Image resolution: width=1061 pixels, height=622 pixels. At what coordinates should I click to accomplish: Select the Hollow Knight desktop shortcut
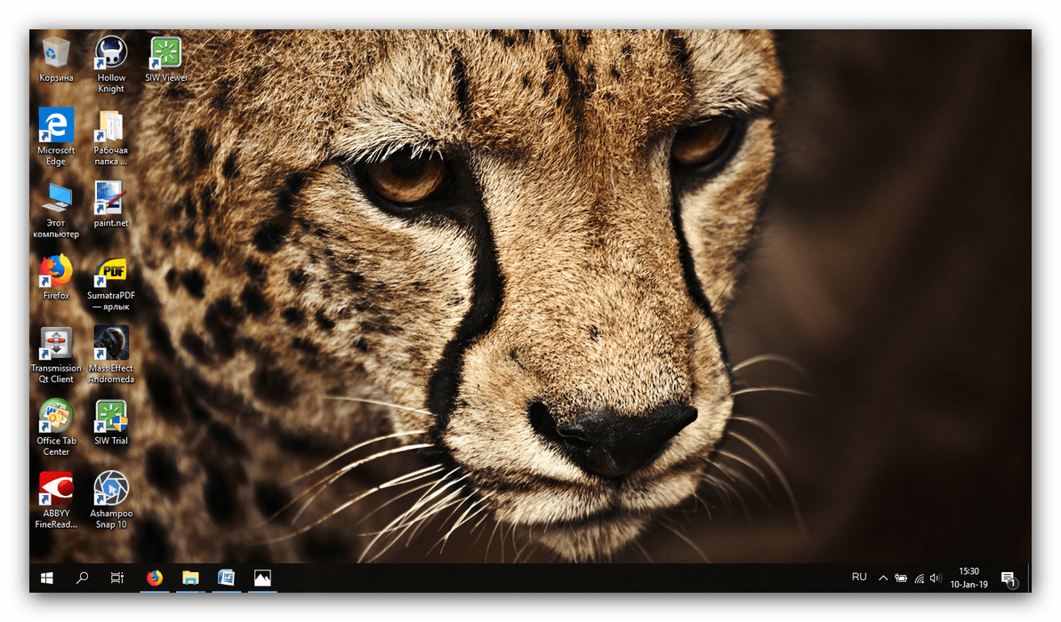pos(111,53)
